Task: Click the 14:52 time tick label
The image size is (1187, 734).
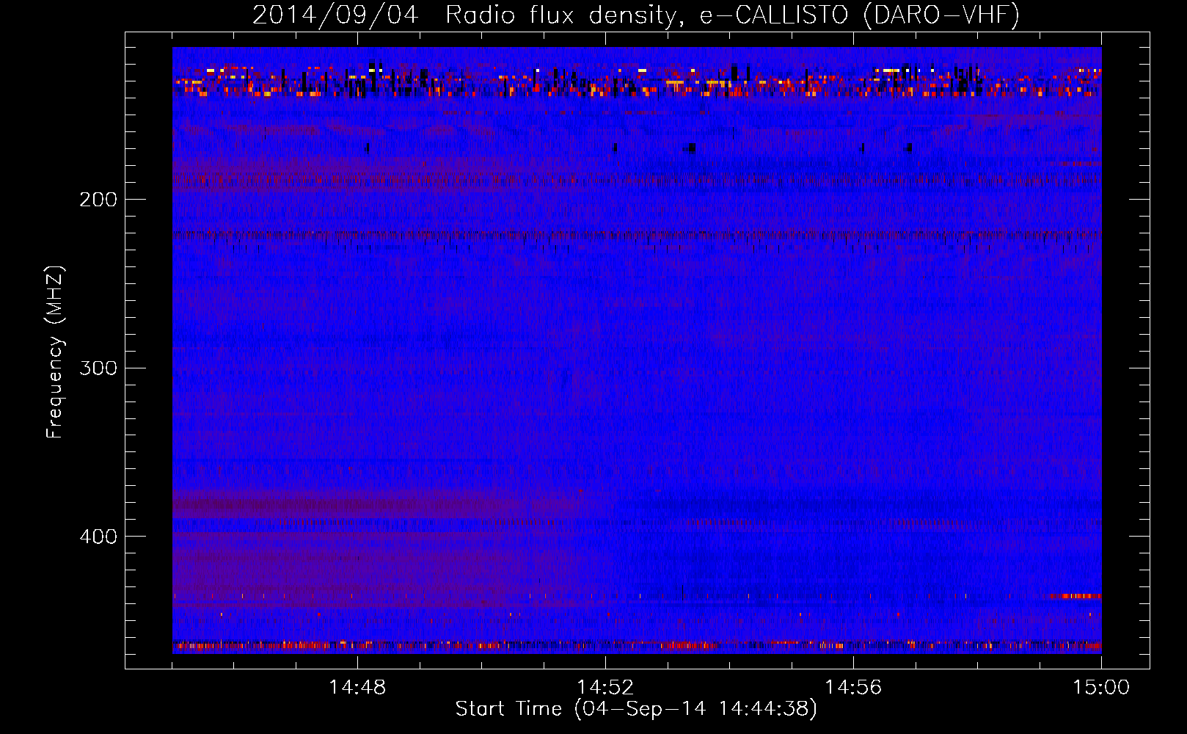Action: 605,688
